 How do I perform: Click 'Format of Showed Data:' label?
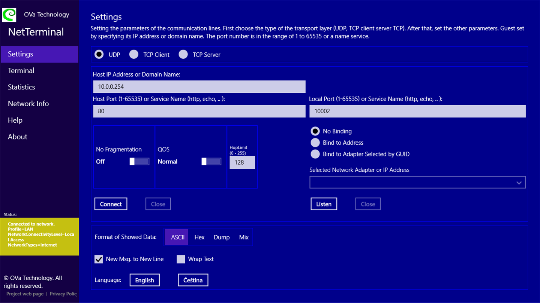(x=126, y=237)
